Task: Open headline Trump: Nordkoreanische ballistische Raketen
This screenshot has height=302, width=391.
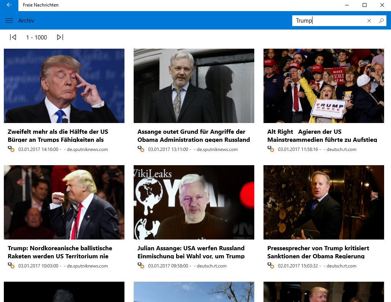Action: pos(60,252)
